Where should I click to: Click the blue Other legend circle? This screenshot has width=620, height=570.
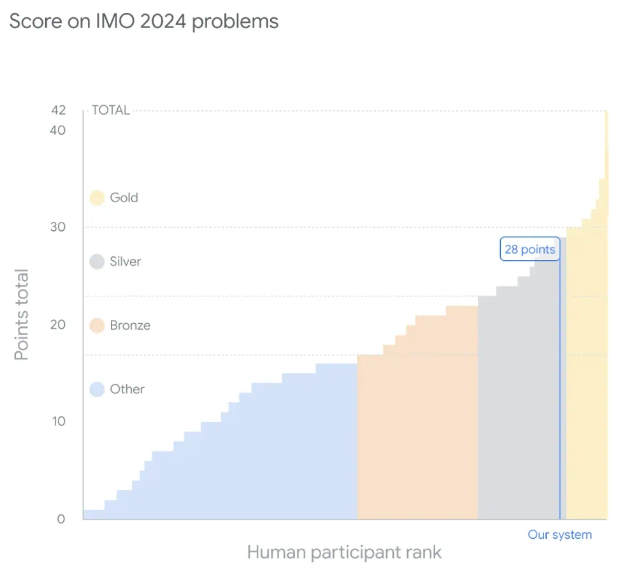click(97, 389)
